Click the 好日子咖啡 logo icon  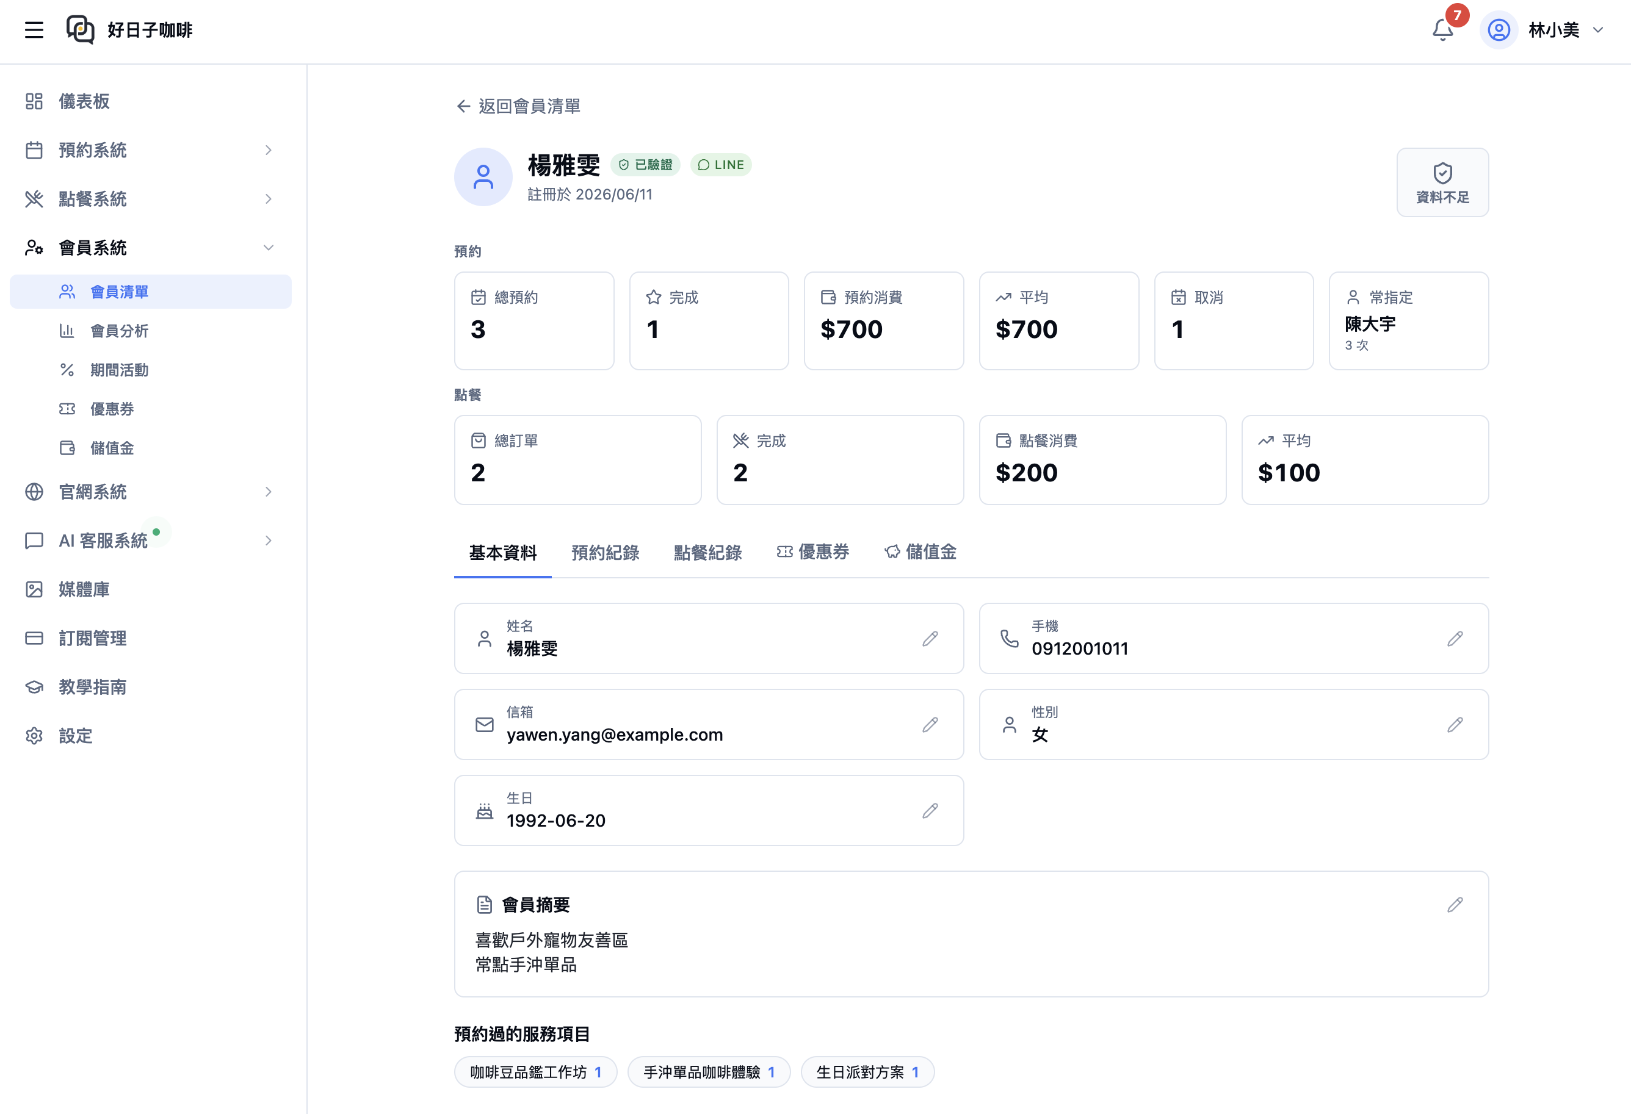[80, 30]
